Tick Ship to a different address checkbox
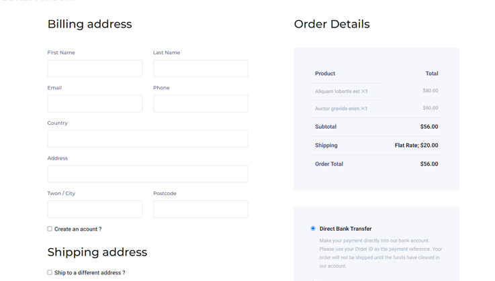This screenshot has height=281, width=495. pos(50,272)
